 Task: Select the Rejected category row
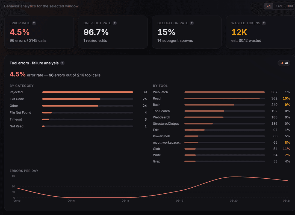pyautogui.click(x=78, y=92)
